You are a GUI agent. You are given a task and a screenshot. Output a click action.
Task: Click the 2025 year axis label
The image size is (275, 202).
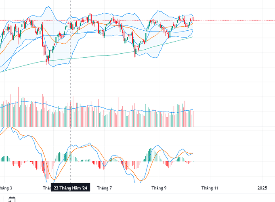point(262,188)
